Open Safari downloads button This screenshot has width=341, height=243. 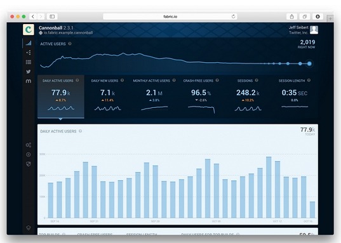click(318, 16)
